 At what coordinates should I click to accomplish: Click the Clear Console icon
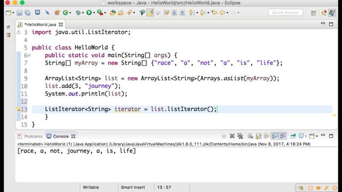[x=251, y=136]
